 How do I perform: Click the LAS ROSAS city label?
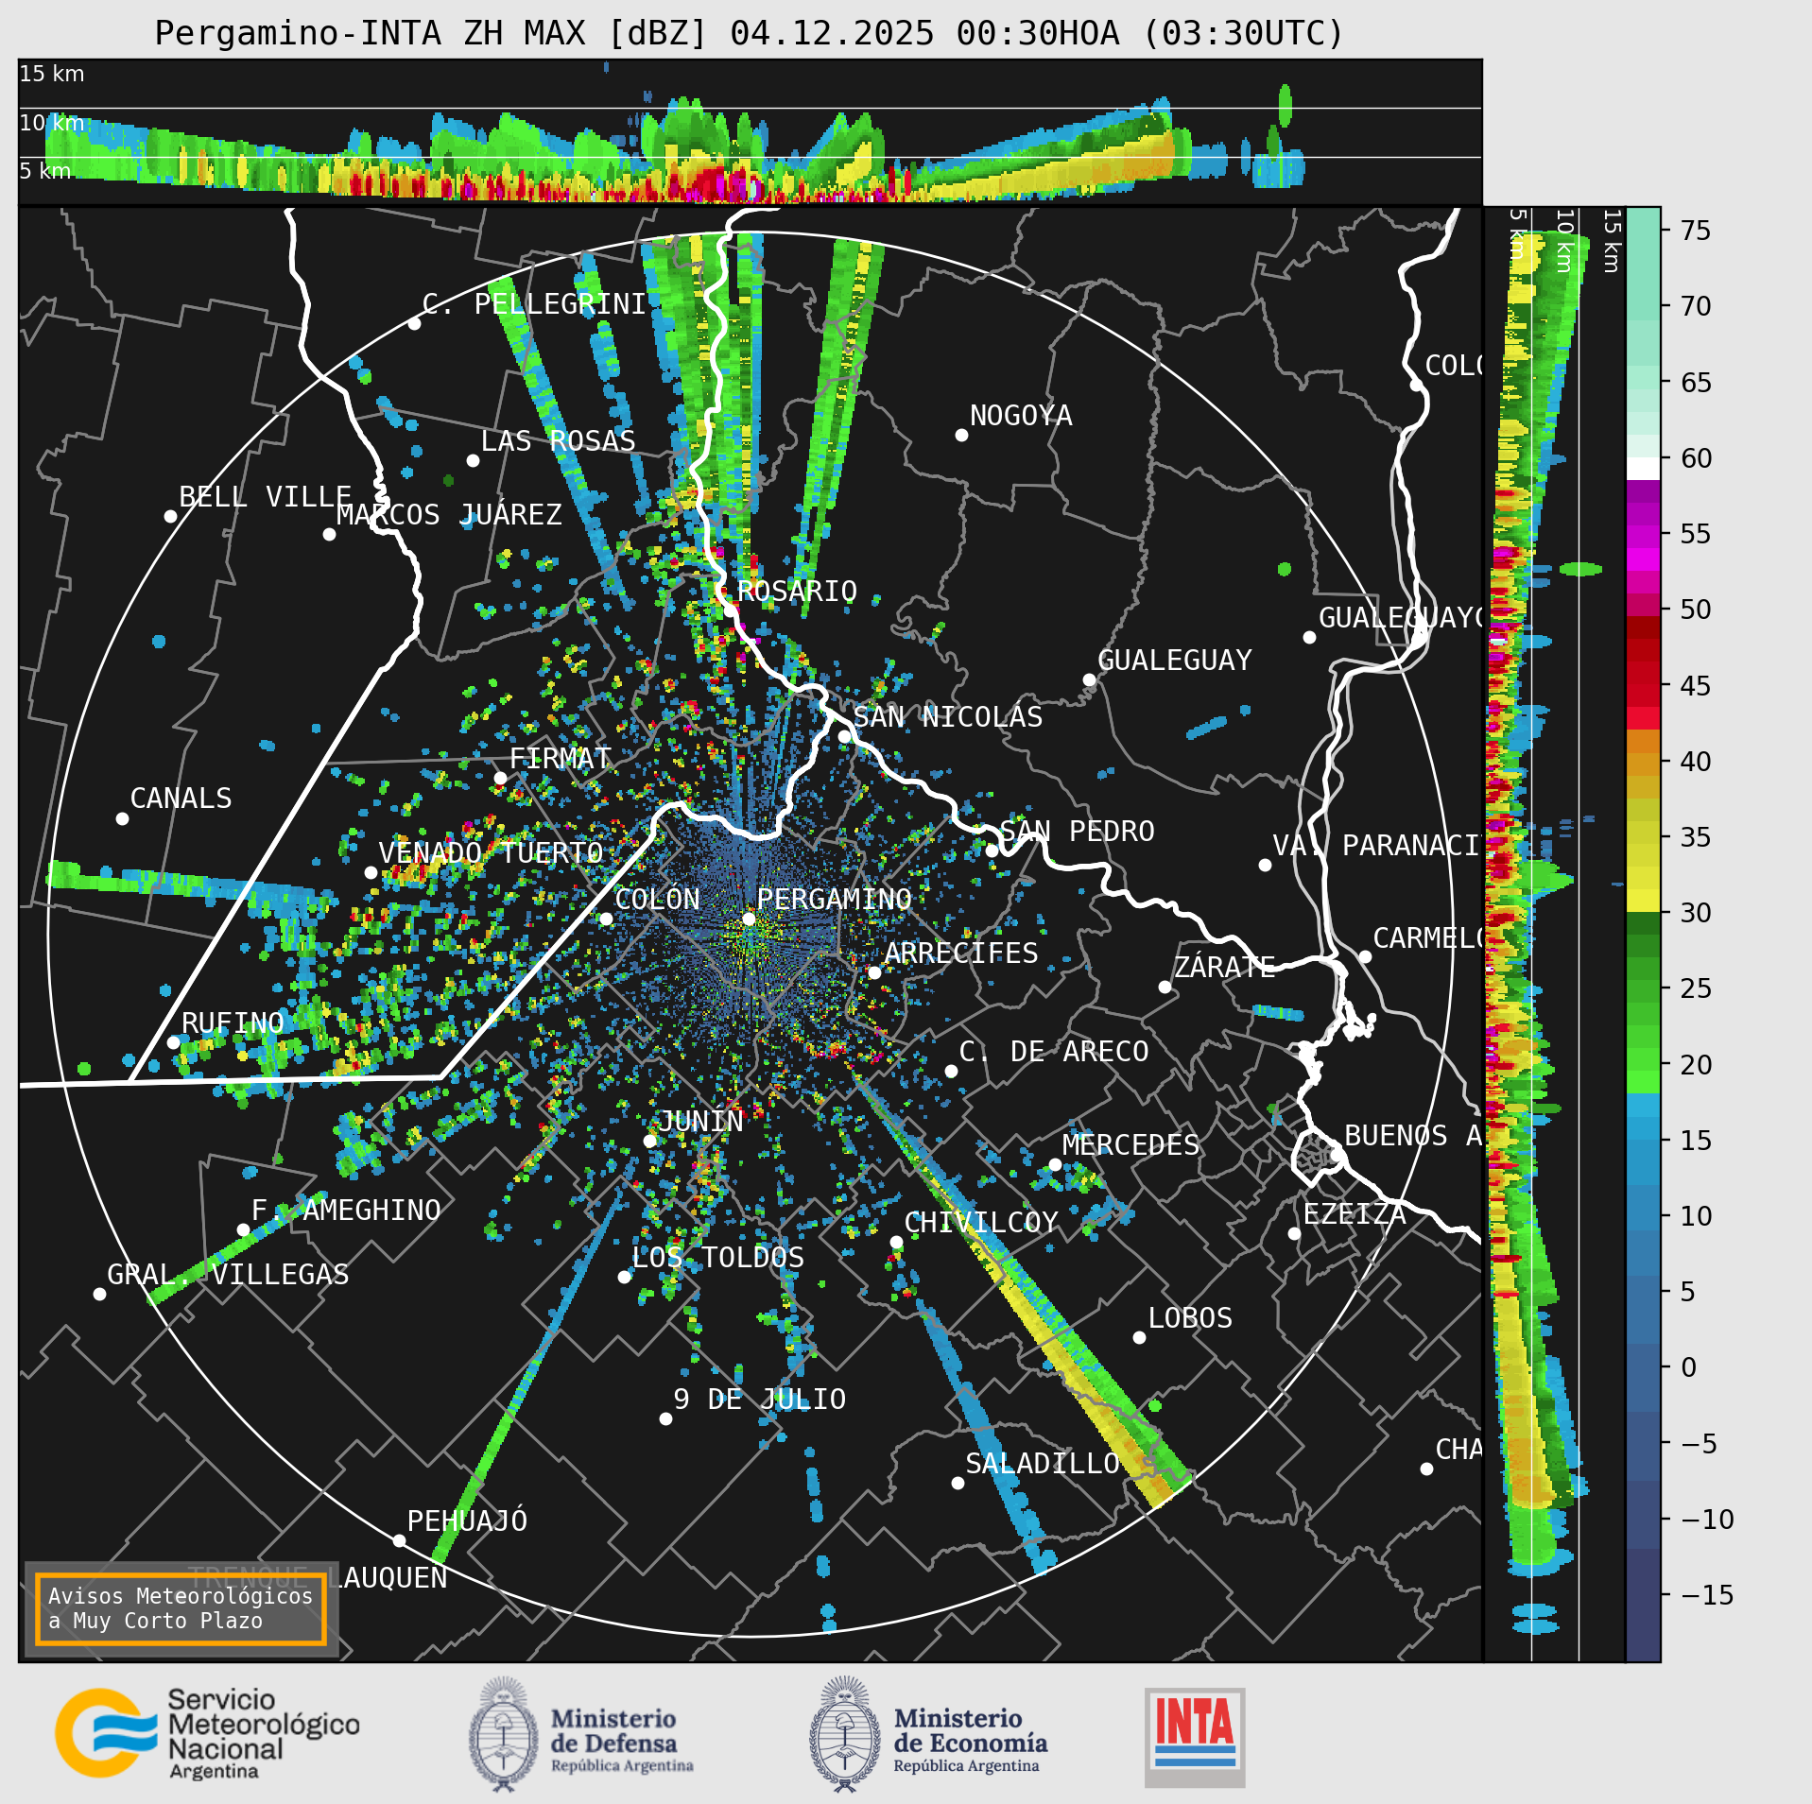tap(558, 441)
